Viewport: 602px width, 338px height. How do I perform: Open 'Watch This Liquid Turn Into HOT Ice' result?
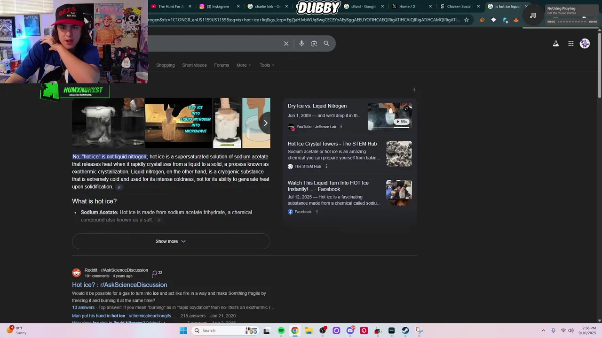tap(328, 186)
